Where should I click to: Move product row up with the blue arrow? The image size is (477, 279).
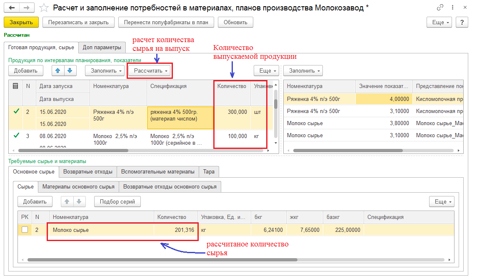coord(58,71)
